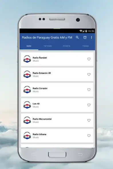Favorite Radio Monumental with heart icon

[89, 120]
